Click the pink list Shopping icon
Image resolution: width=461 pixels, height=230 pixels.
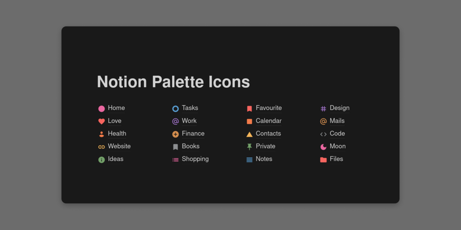pyautogui.click(x=176, y=160)
